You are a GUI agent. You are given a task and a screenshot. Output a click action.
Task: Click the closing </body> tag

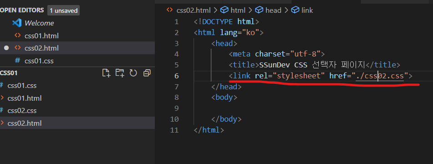pyautogui.click(x=226, y=119)
